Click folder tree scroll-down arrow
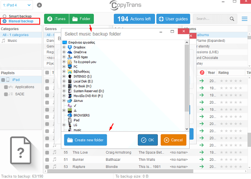Image resolution: width=251 pixels, height=179 pixels. (x=187, y=129)
